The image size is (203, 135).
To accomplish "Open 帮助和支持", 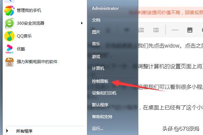I will (x=102, y=116).
